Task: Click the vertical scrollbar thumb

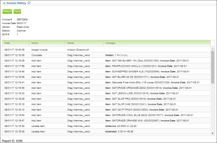Action: (213, 67)
